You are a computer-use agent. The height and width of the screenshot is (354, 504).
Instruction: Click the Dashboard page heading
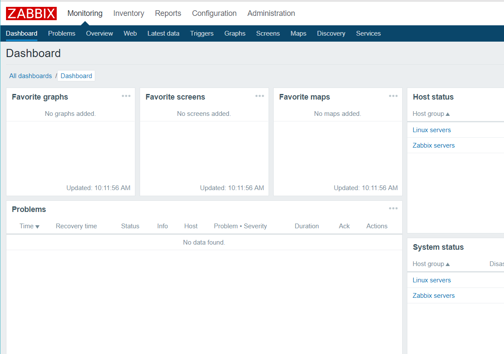[33, 53]
